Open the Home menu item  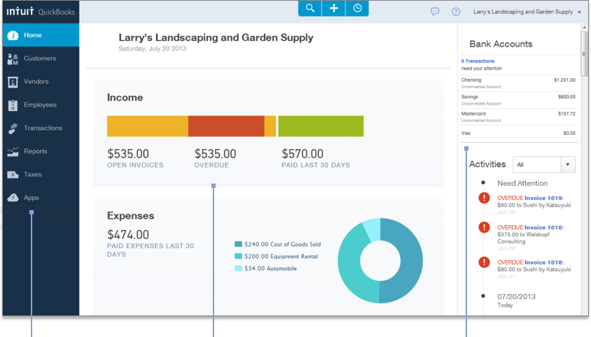click(41, 35)
